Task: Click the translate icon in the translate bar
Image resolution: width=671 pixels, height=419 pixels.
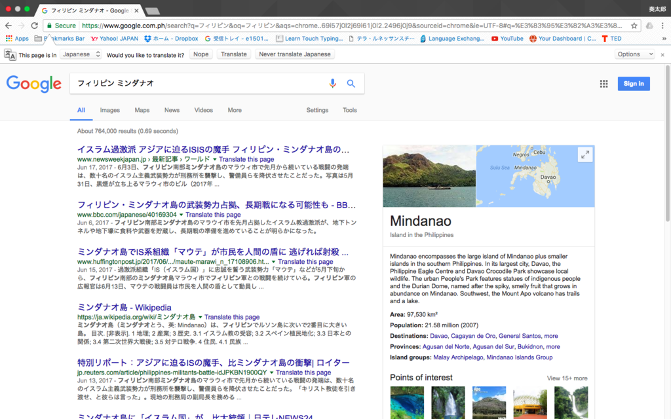Action: [10, 55]
